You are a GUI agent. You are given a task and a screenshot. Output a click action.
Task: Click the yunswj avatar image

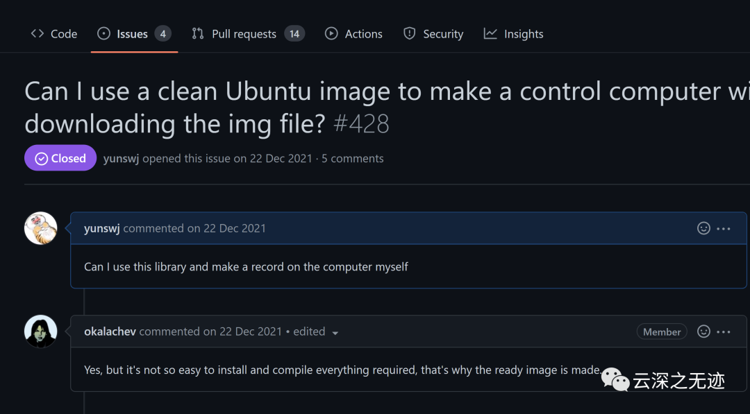[x=41, y=228]
